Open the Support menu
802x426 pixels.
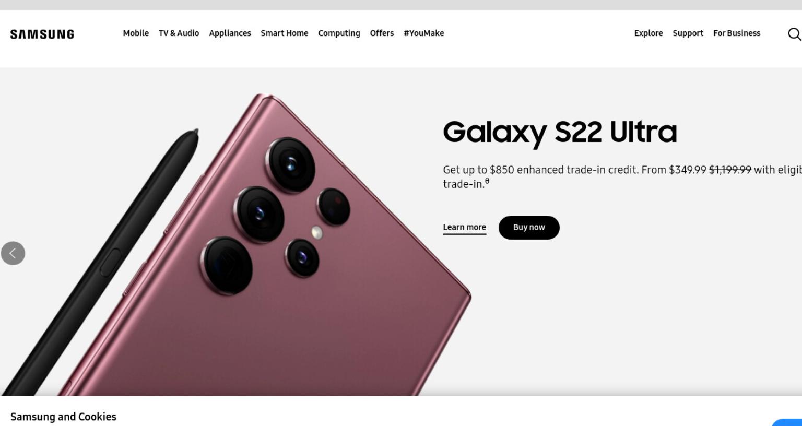point(688,33)
